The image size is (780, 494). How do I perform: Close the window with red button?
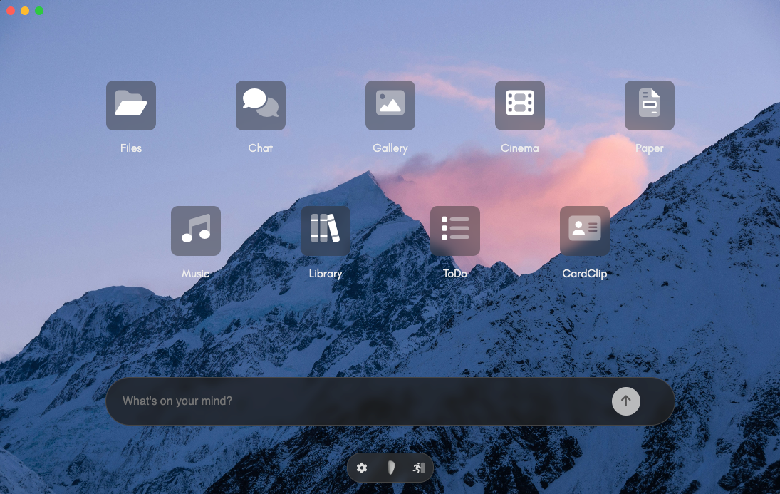(x=11, y=11)
